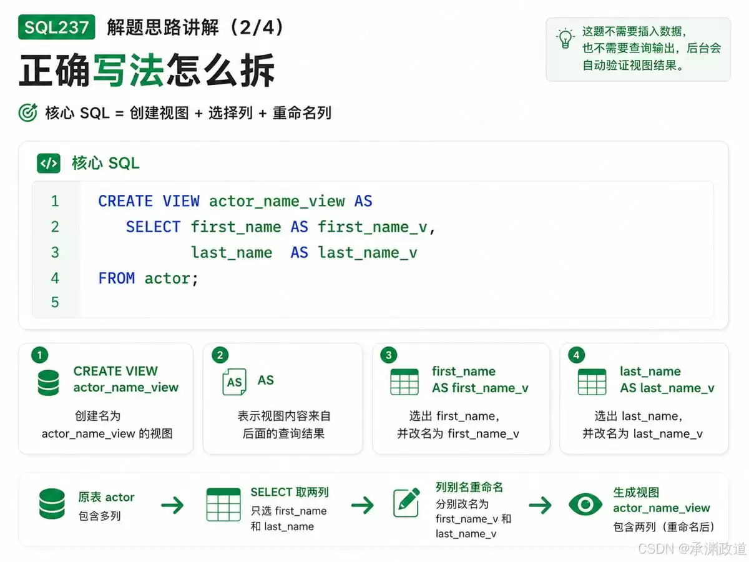The width and height of the screenshot is (749, 562).
Task: Click the 包含多列 text
Action: (x=99, y=516)
